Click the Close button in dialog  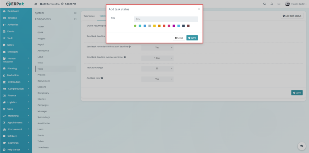tap(179, 38)
